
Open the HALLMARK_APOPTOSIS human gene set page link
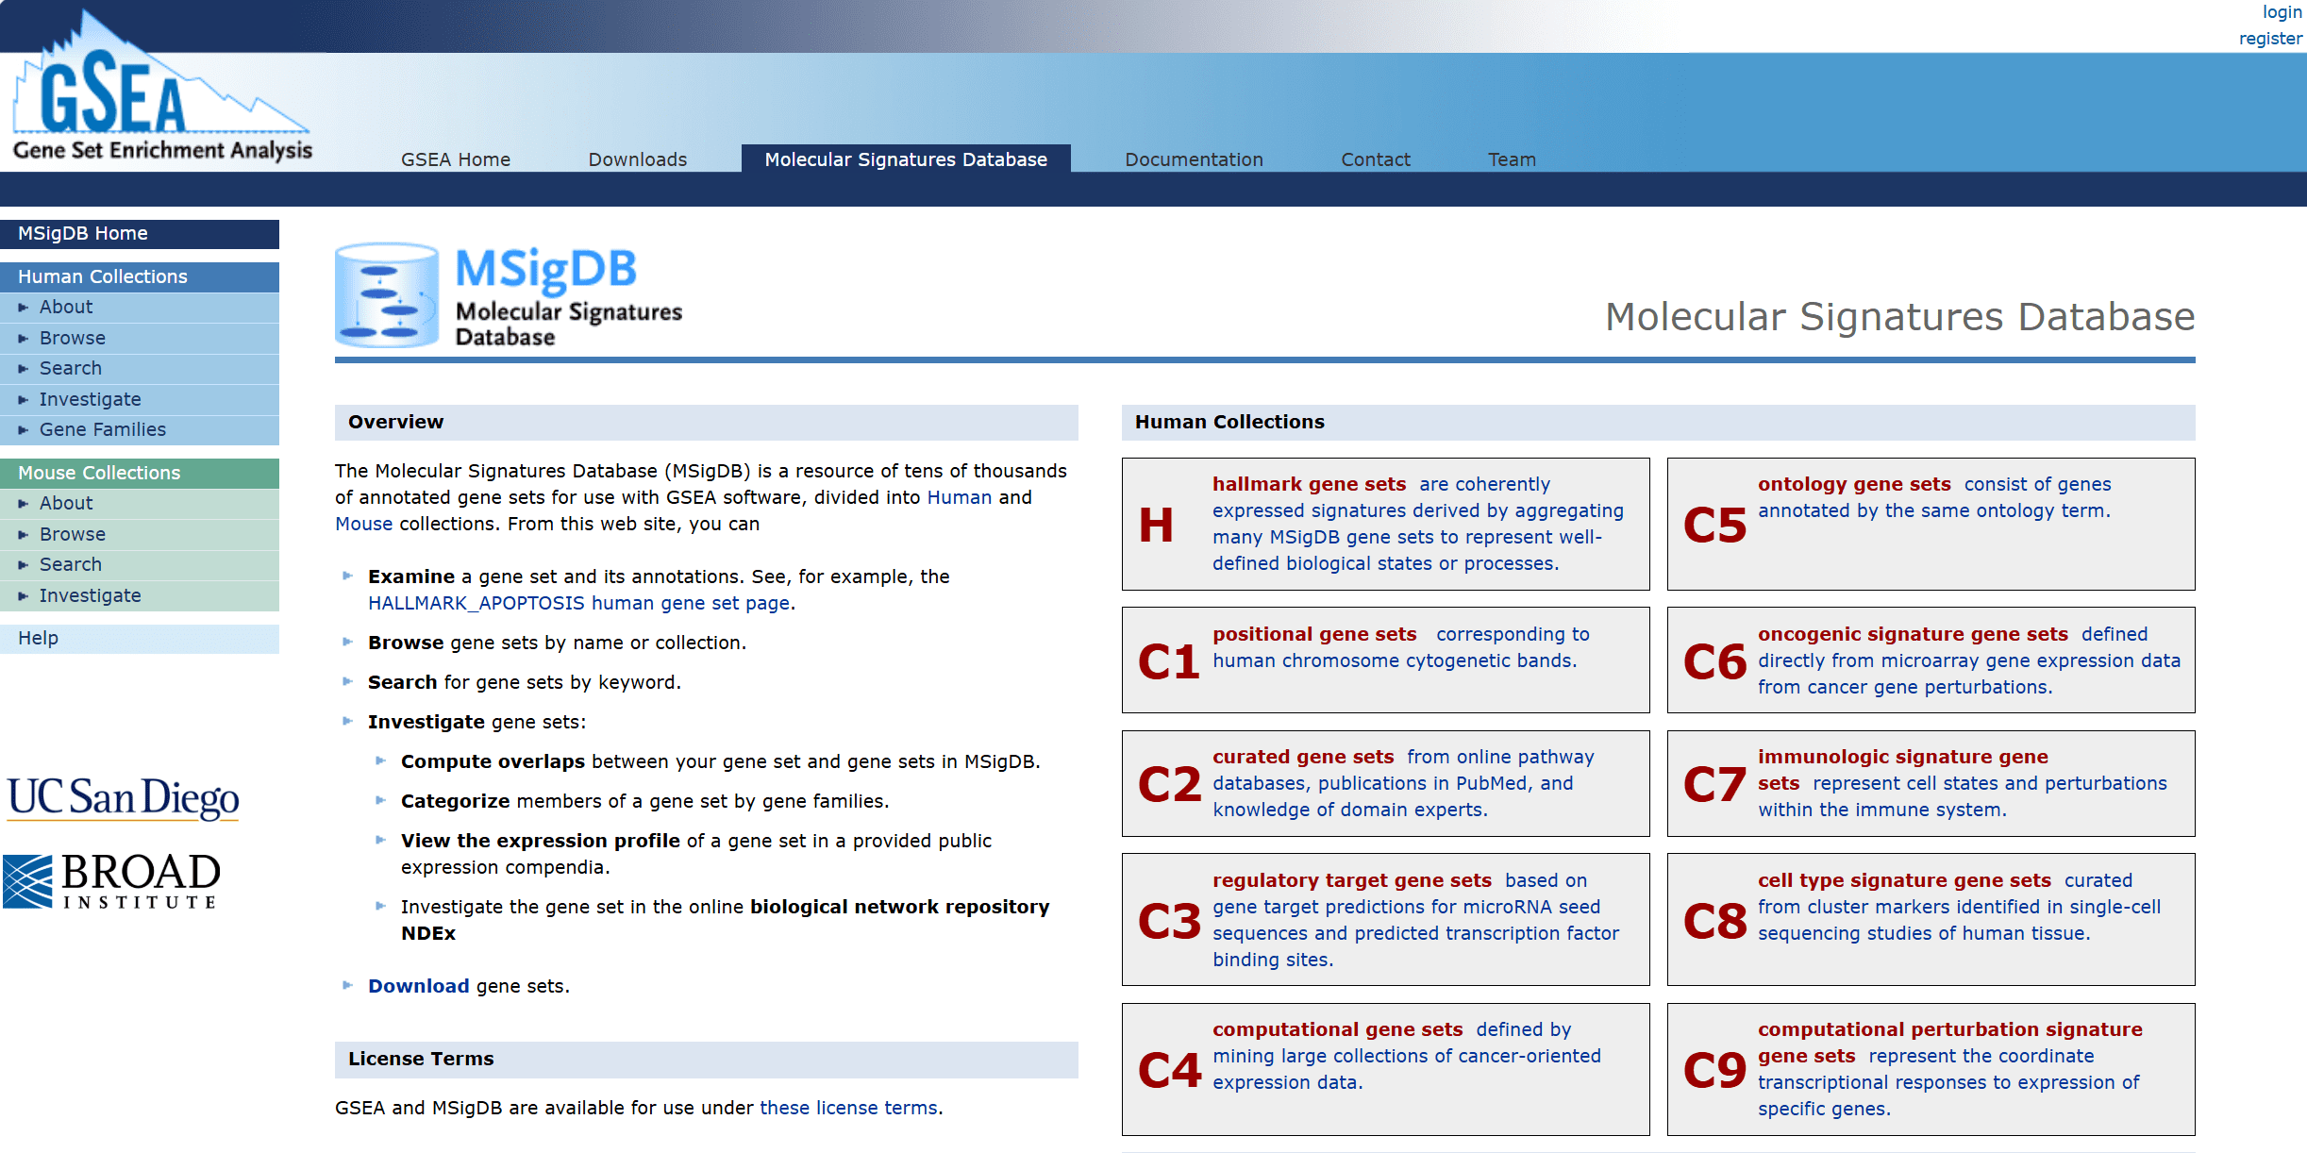pos(579,603)
